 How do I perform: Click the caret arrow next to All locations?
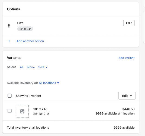tap(58, 83)
